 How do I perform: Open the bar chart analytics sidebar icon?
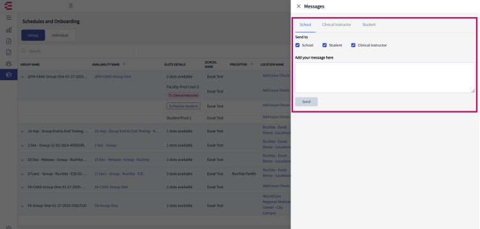point(8,30)
